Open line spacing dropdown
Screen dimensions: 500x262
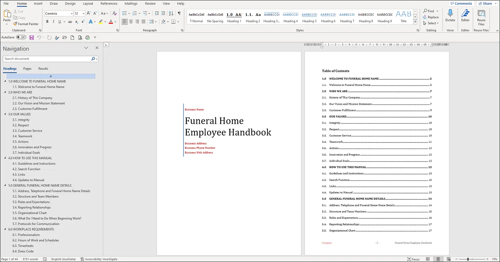pyautogui.click(x=153, y=22)
